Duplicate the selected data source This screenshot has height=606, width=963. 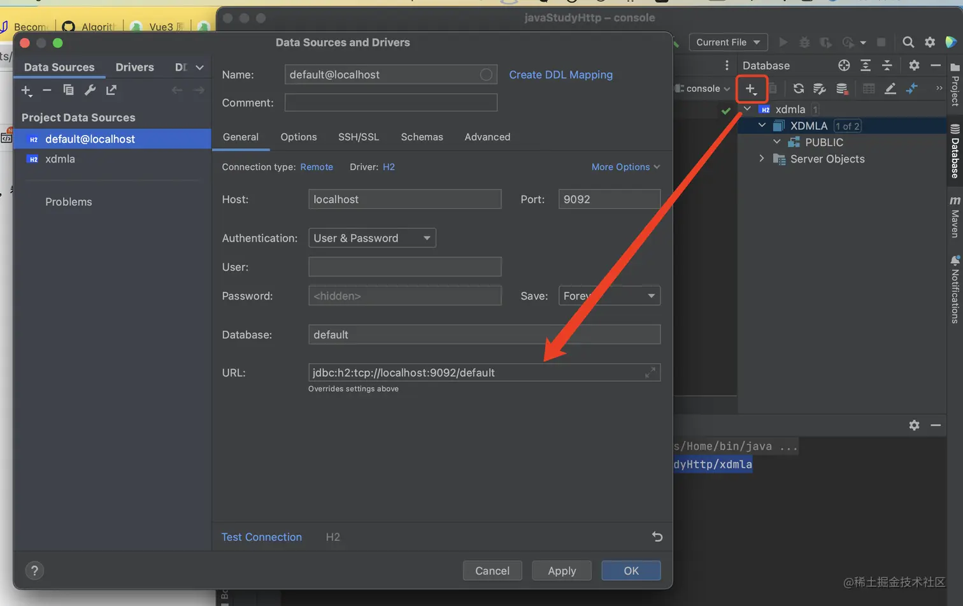[68, 90]
